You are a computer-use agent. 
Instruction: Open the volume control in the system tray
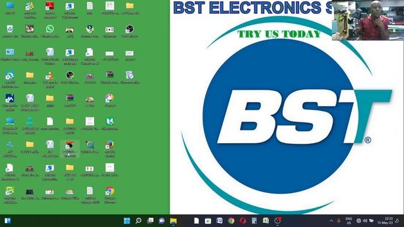point(365,221)
